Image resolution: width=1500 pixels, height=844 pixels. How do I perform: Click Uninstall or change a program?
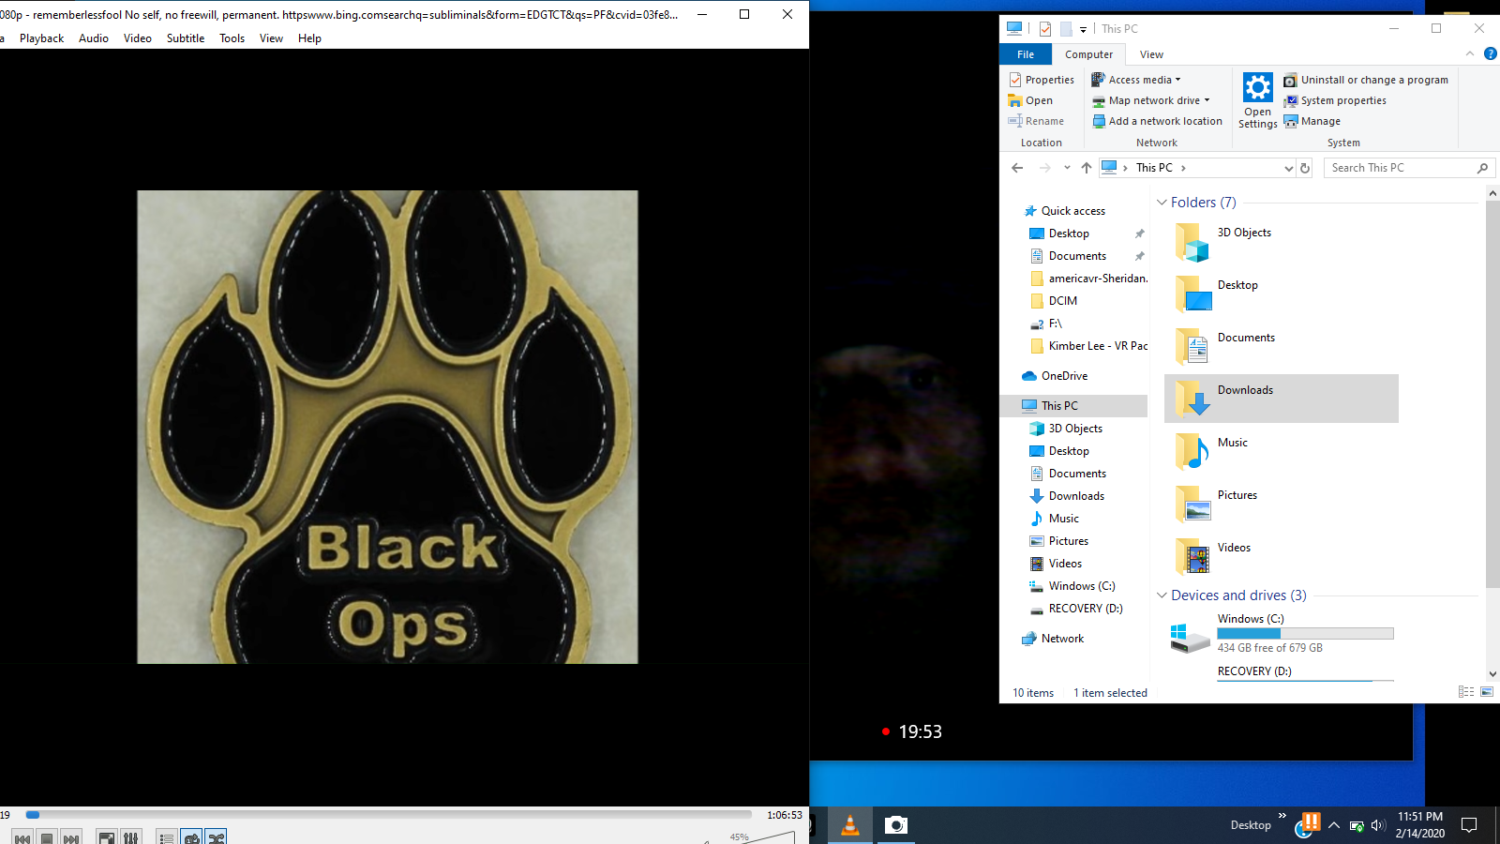coord(1366,80)
